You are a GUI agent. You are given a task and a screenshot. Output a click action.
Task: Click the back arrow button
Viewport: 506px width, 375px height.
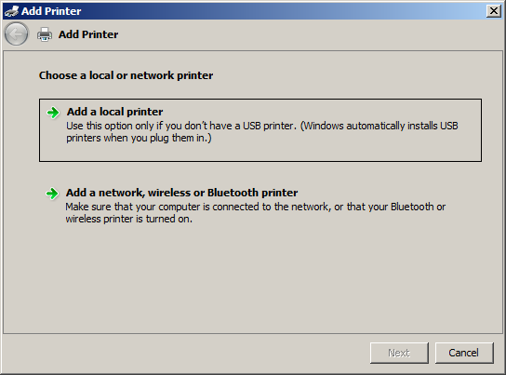(16, 33)
